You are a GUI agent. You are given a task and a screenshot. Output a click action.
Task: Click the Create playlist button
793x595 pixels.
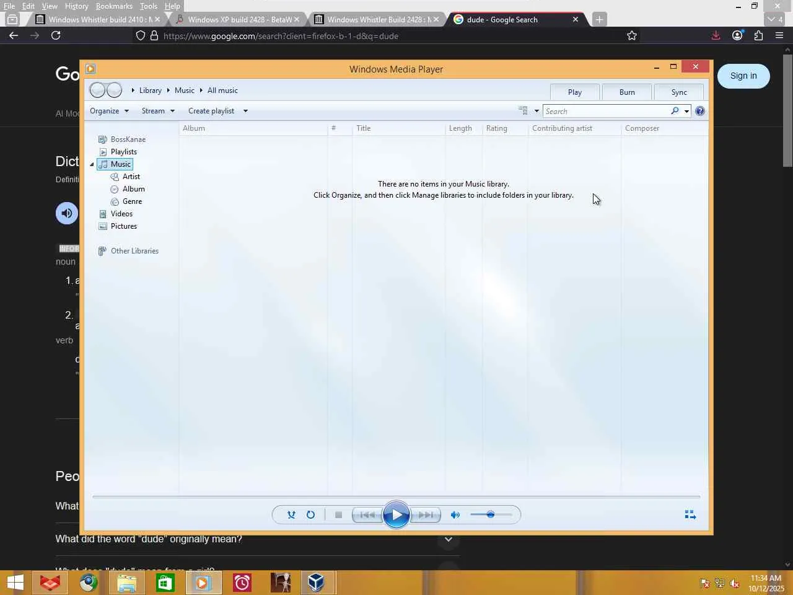(211, 111)
